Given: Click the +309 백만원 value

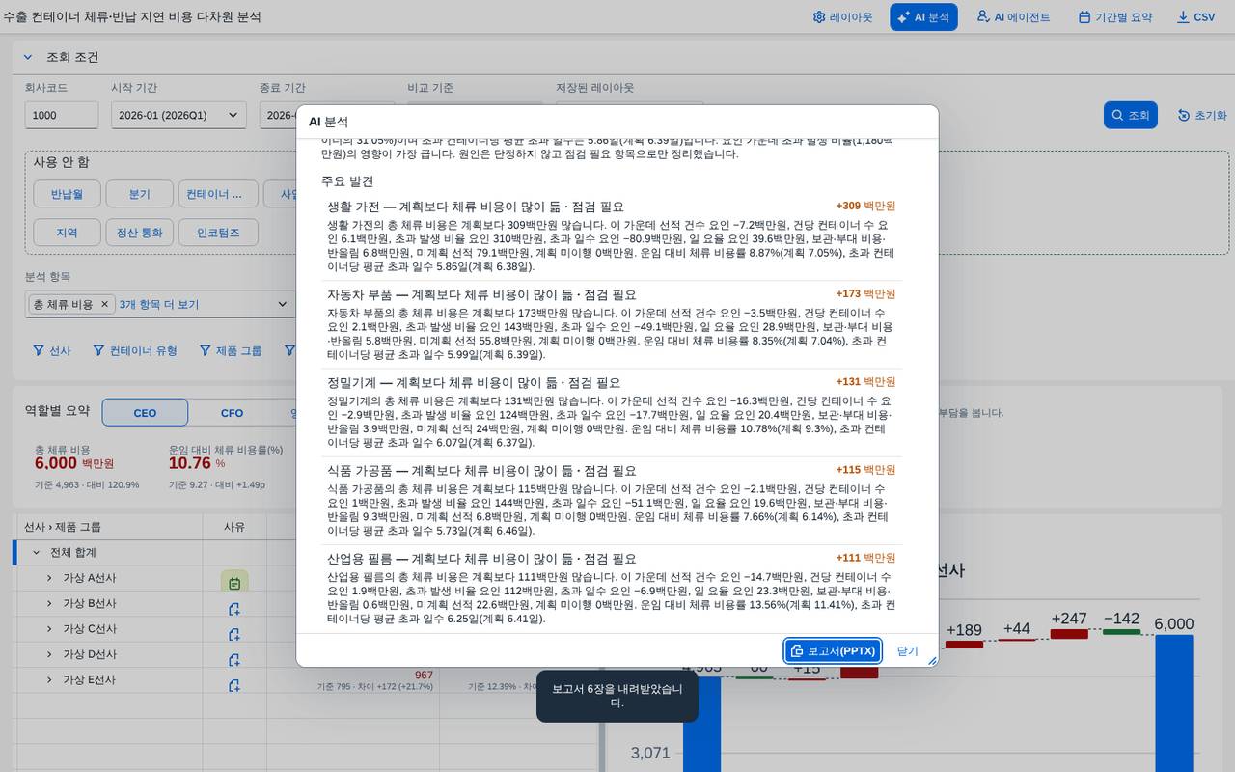Looking at the screenshot, I should tap(865, 206).
